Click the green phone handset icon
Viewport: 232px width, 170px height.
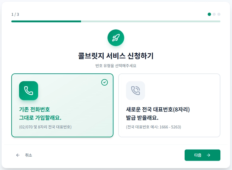point(29,91)
